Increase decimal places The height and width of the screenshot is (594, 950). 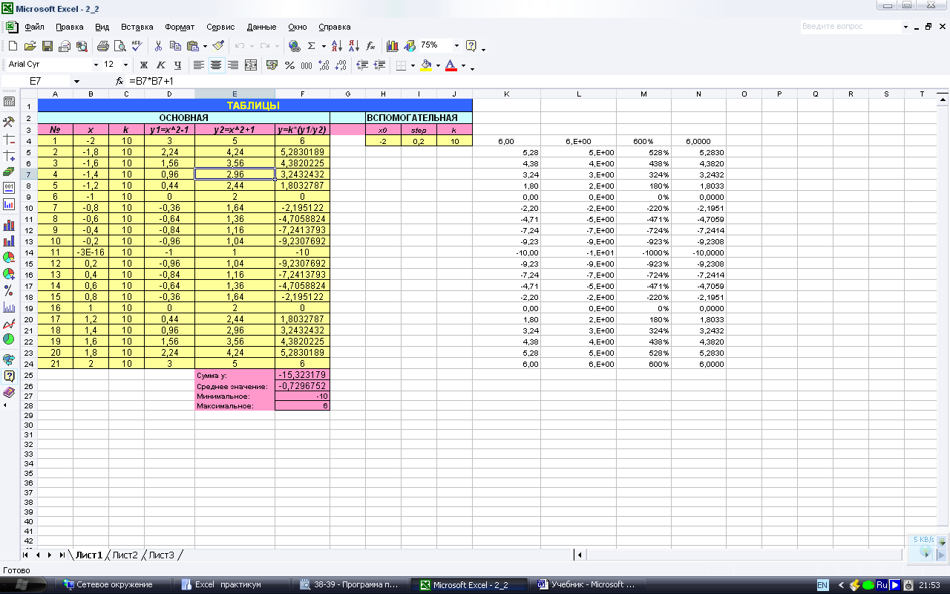click(324, 65)
